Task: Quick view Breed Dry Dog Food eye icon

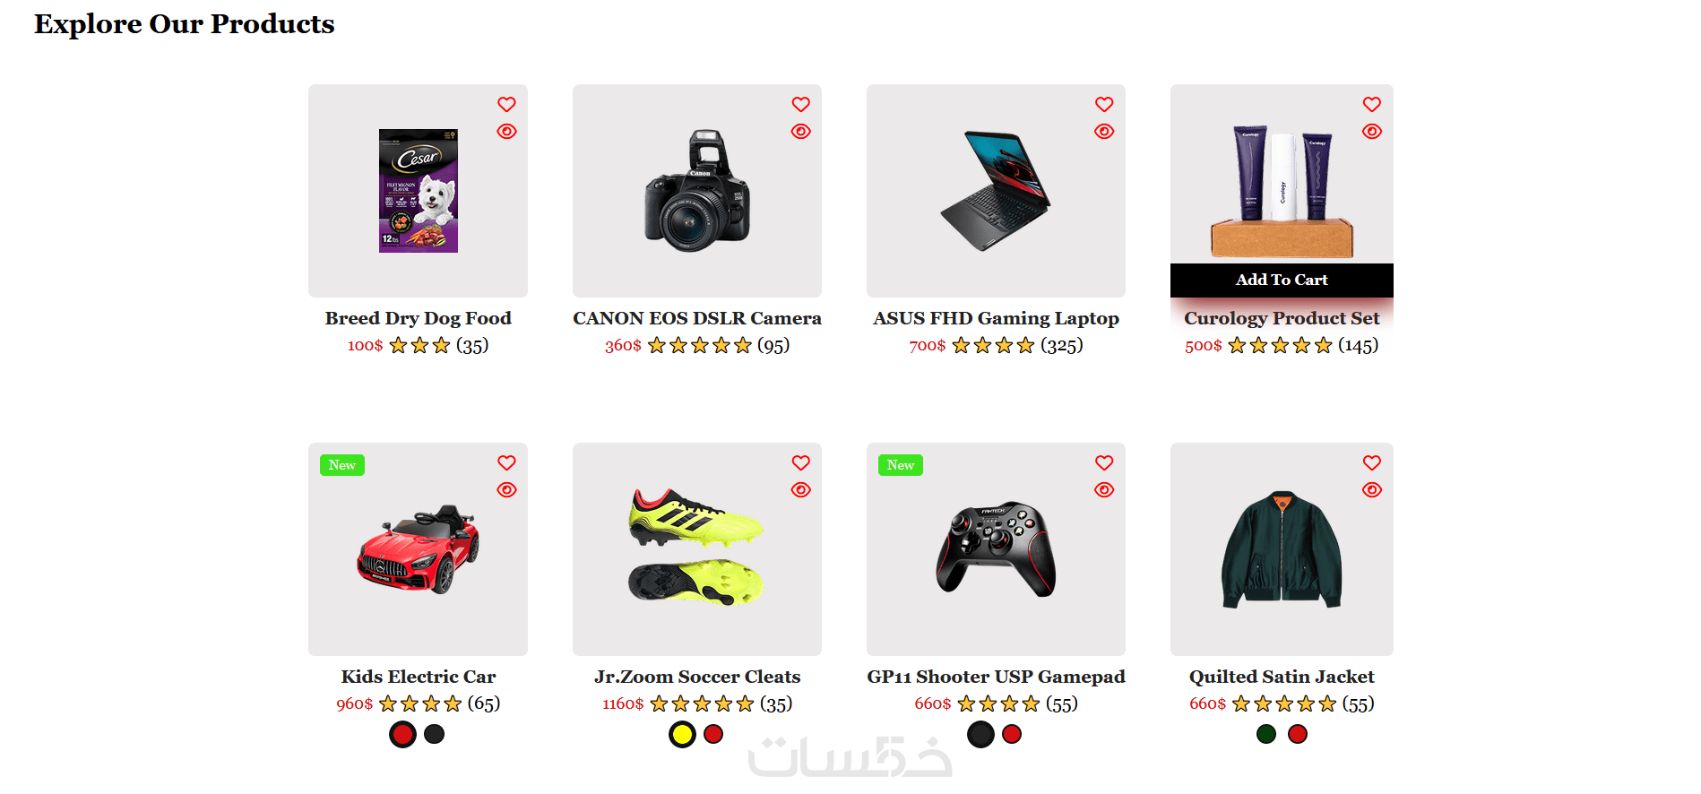Action: click(506, 131)
